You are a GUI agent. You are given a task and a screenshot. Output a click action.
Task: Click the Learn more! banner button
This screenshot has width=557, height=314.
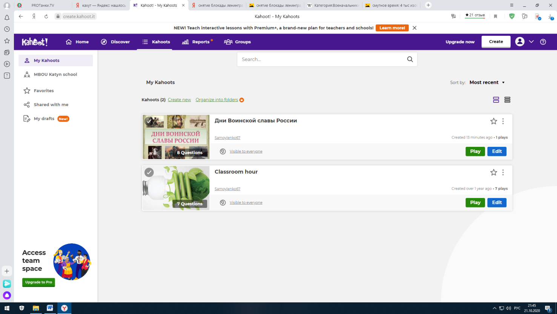(392, 28)
